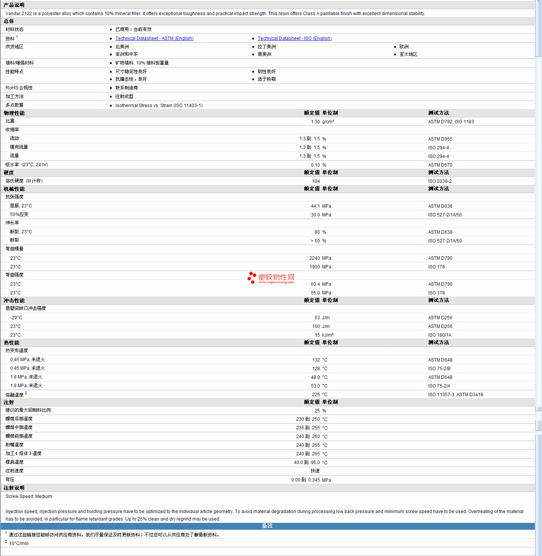
Task: Click the specific gravity value "1.30"
Action: click(315, 122)
